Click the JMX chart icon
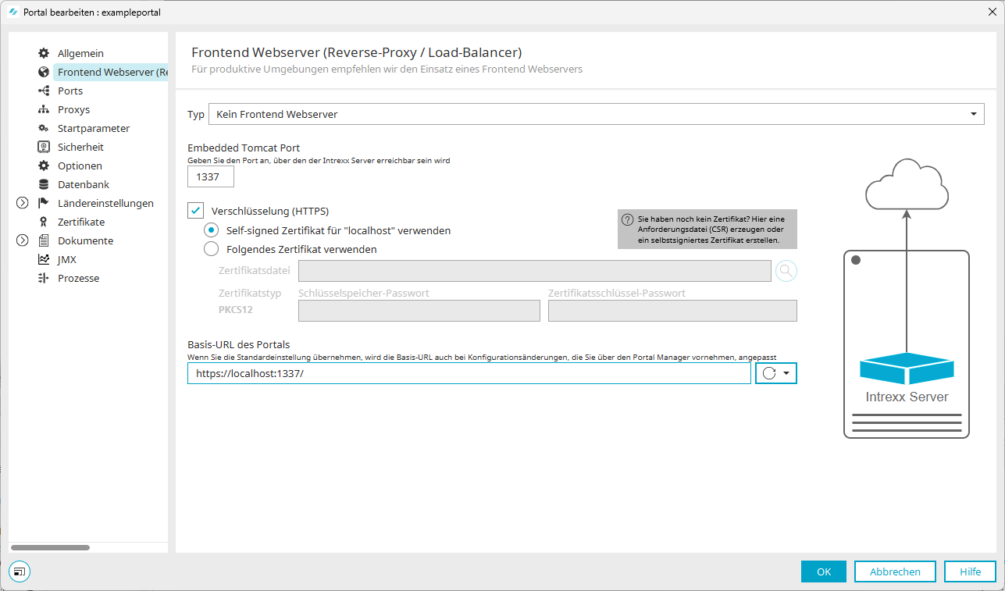This screenshot has width=1005, height=591. 44,259
